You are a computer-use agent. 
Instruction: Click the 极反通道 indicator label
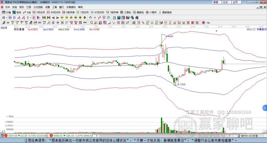19,30
